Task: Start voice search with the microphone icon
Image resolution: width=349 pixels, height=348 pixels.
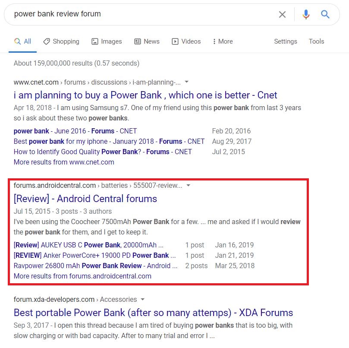Action: tap(306, 14)
